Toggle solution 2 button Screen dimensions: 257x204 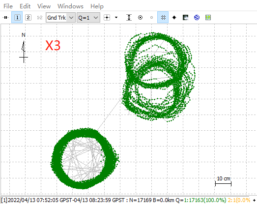click(28, 17)
